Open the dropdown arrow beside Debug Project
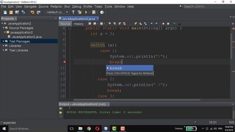The height and width of the screenshot is (132, 235). [97, 12]
